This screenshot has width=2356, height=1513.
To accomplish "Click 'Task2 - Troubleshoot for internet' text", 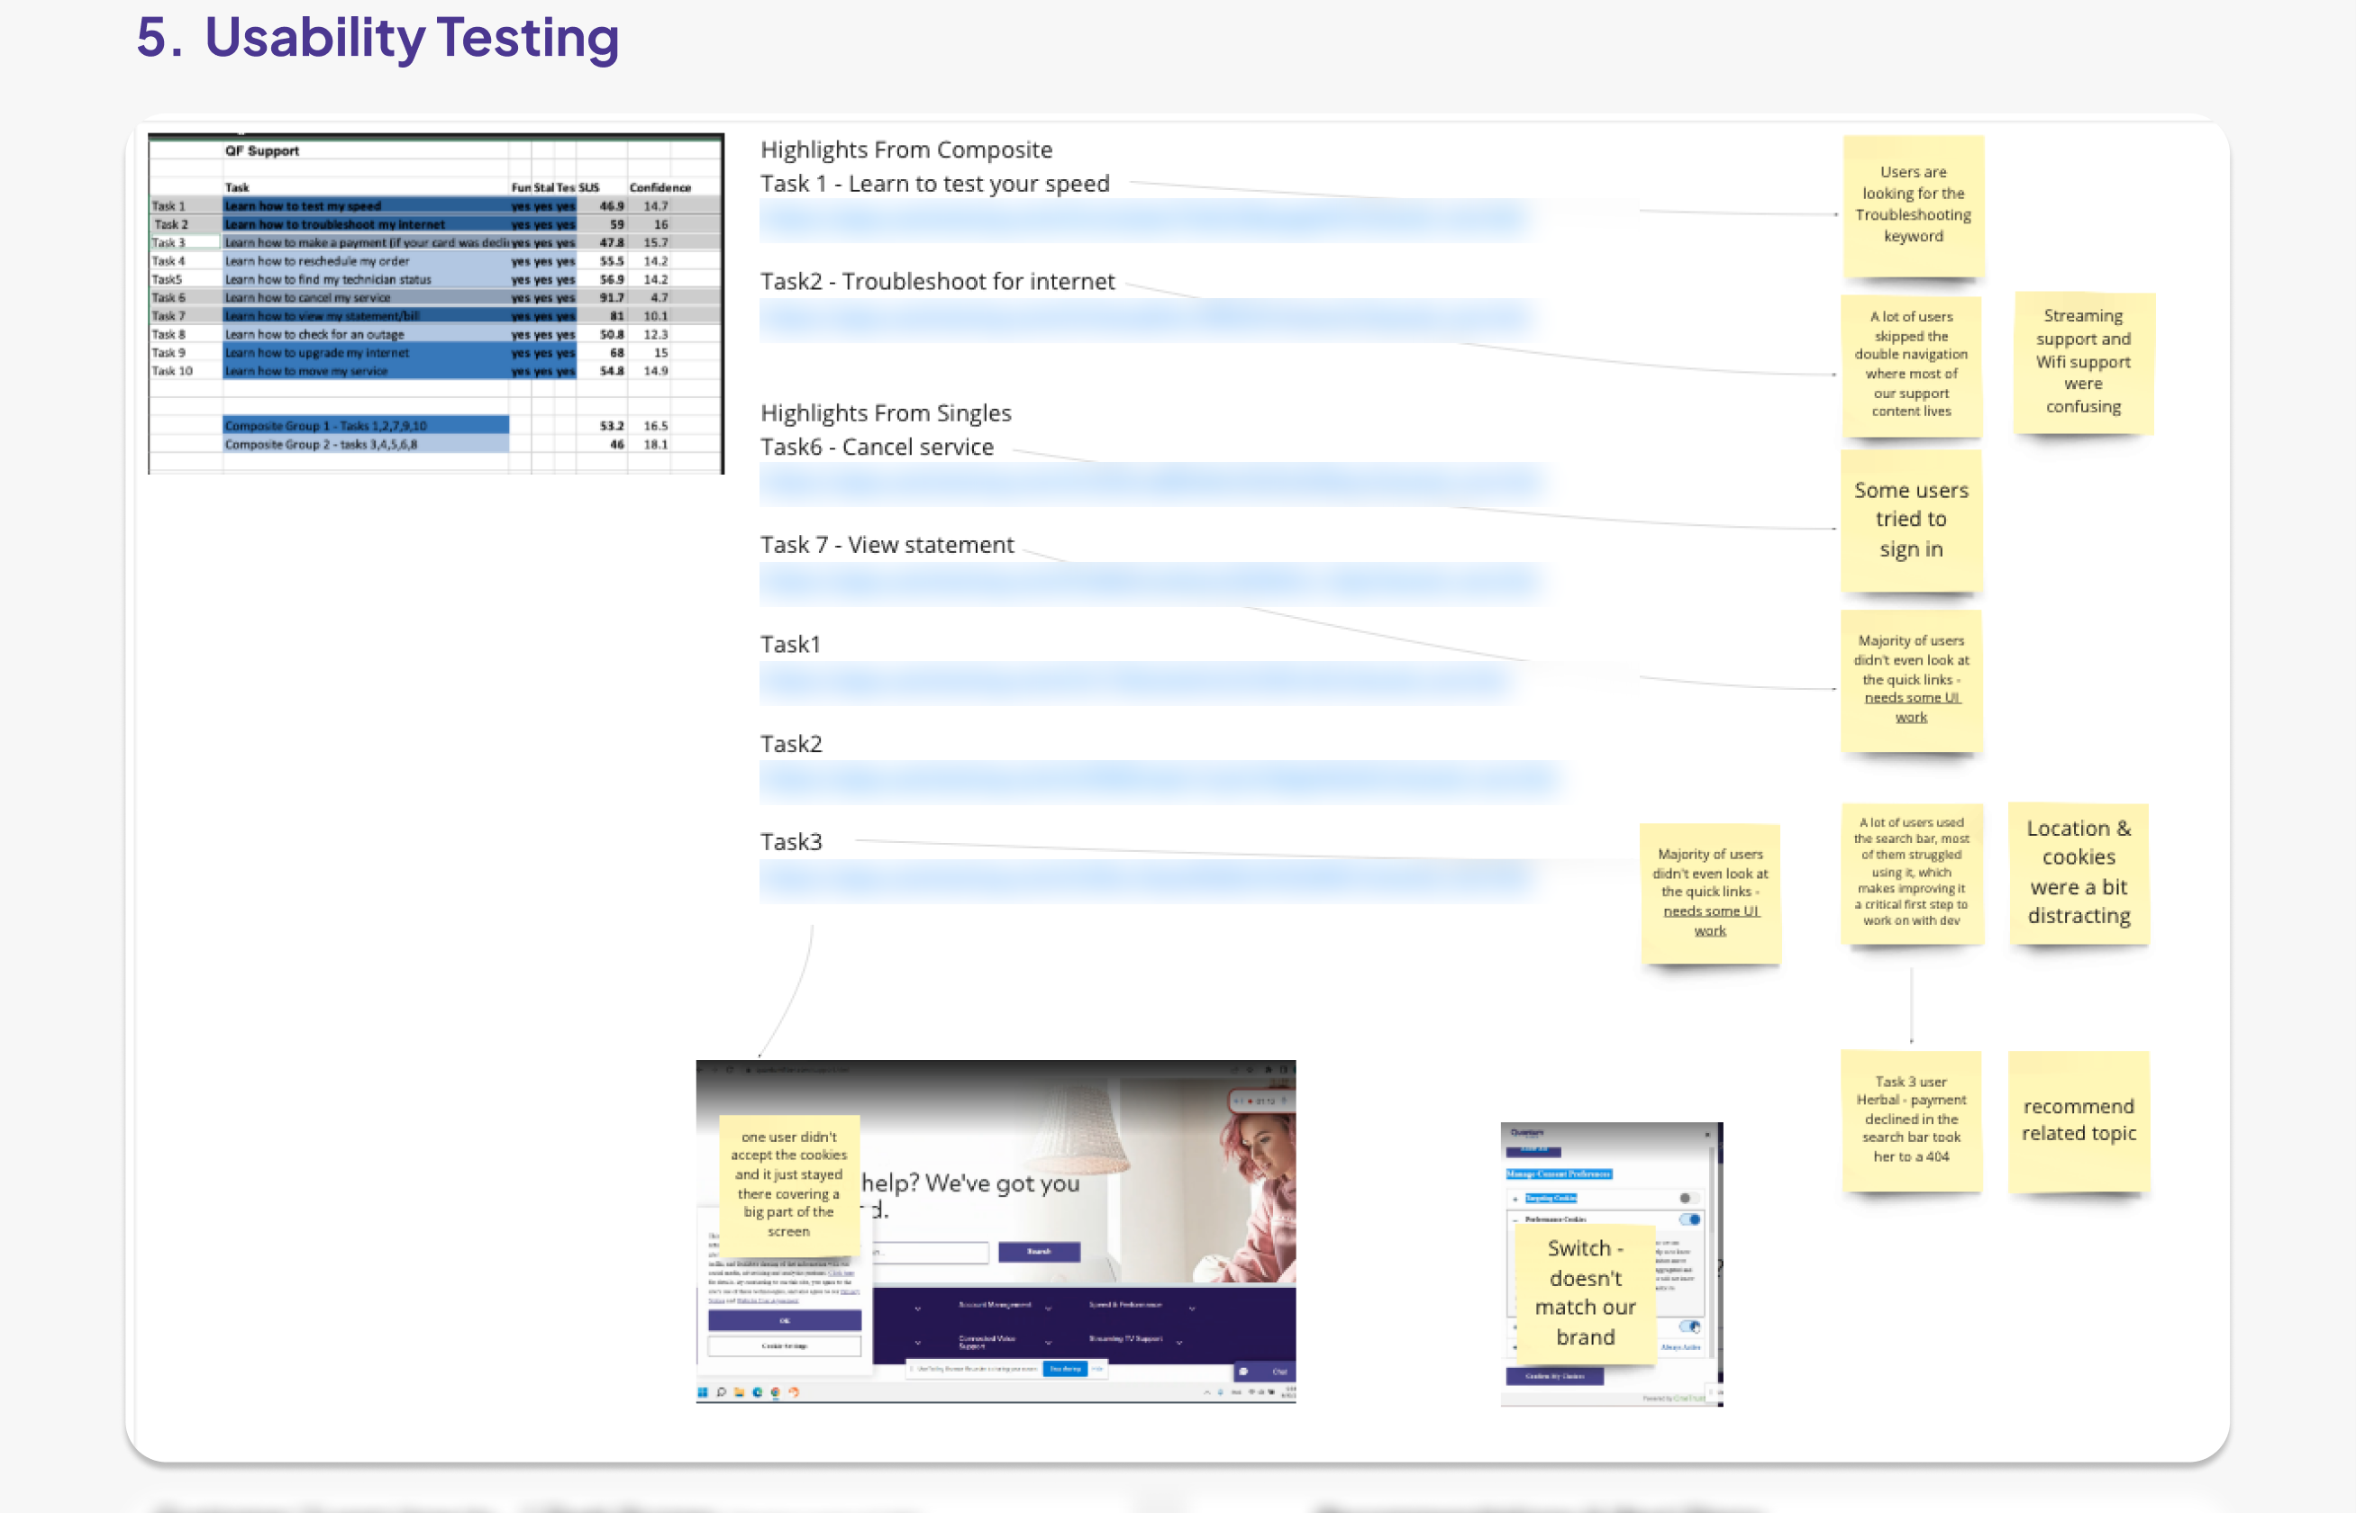I will coord(938,281).
